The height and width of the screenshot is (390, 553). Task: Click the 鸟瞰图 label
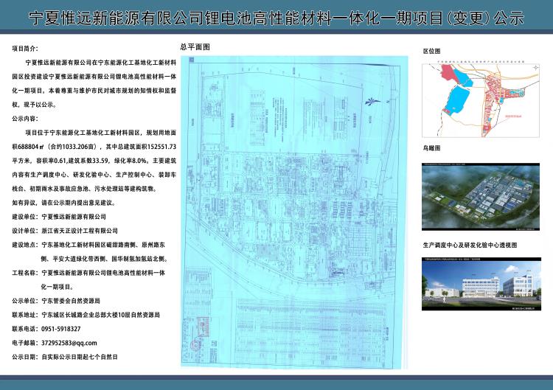(x=431, y=148)
